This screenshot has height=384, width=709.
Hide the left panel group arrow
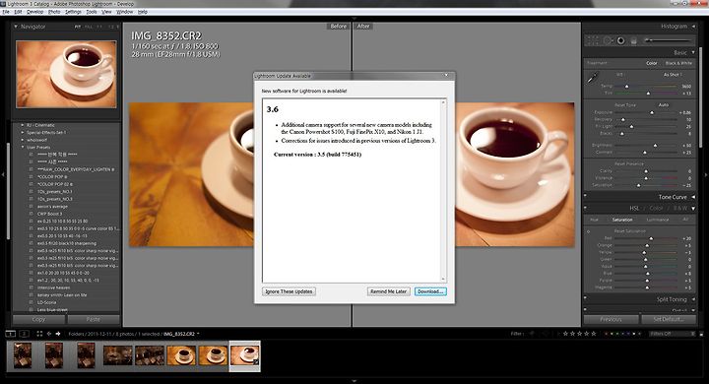point(3,174)
